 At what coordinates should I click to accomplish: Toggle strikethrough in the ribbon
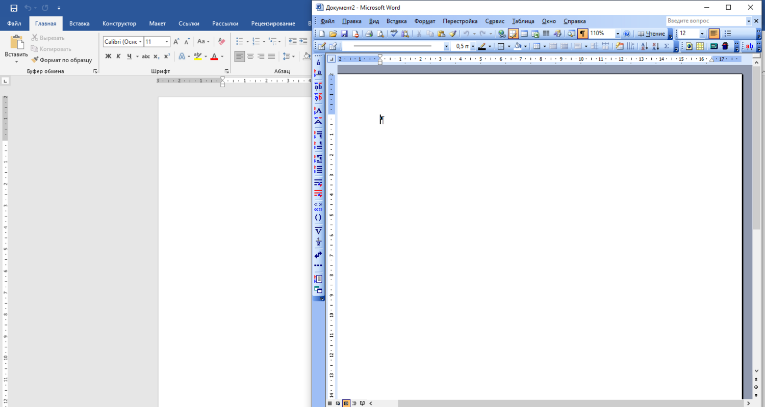[x=146, y=56]
